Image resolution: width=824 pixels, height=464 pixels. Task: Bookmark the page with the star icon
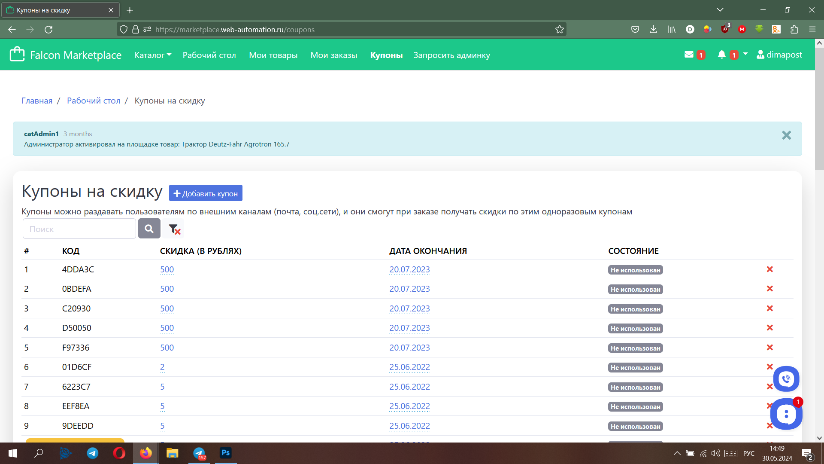tap(560, 29)
